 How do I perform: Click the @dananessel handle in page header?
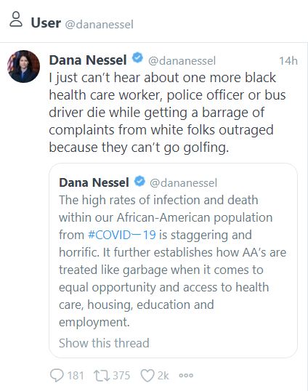coord(100,25)
